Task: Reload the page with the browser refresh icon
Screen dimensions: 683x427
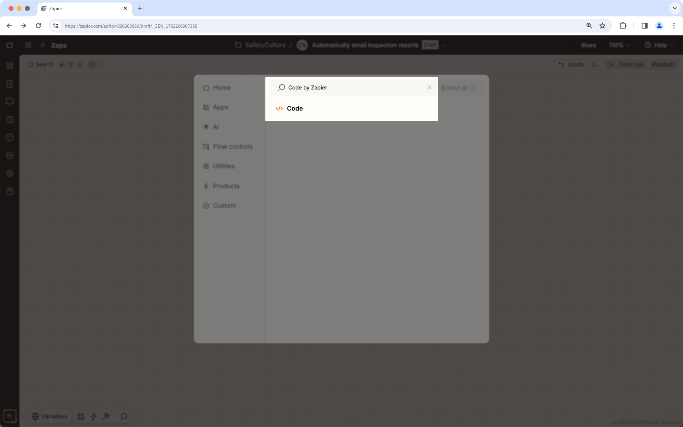Action: pos(38,26)
